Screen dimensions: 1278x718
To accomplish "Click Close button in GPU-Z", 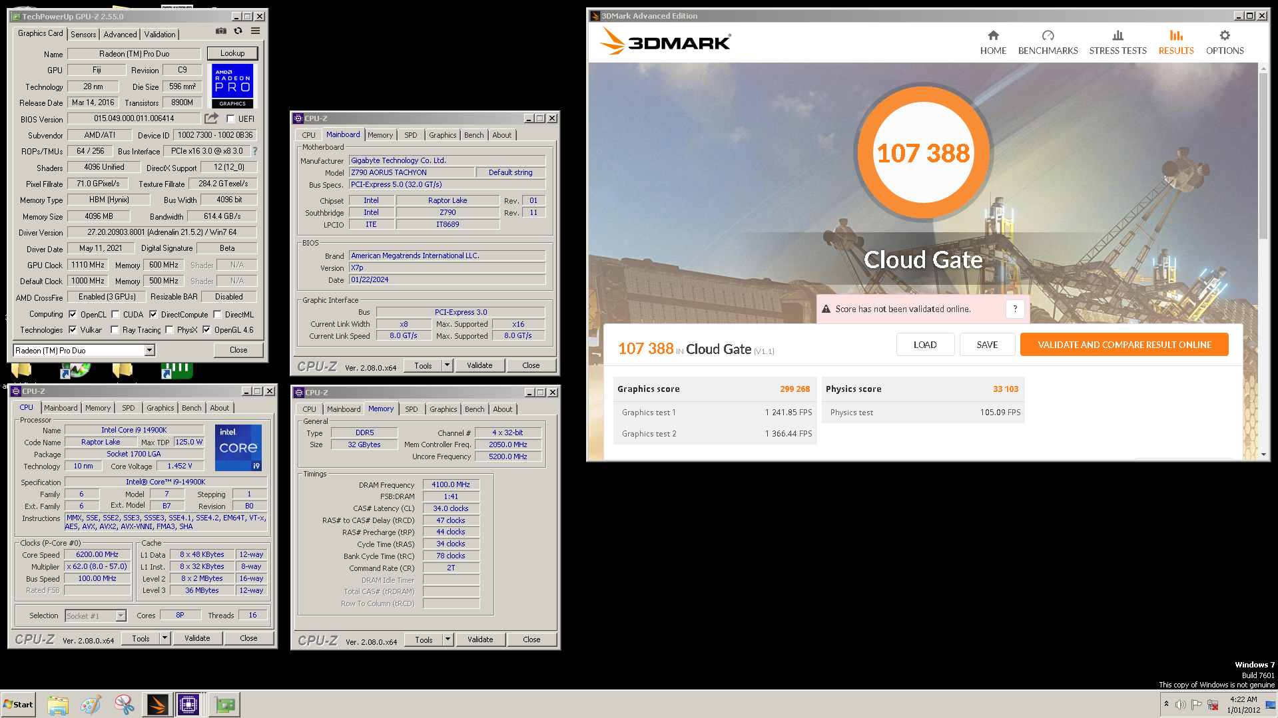I will [x=238, y=350].
